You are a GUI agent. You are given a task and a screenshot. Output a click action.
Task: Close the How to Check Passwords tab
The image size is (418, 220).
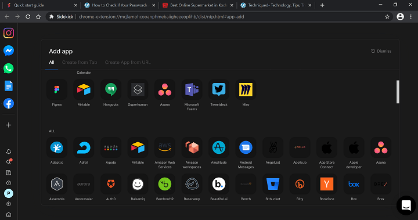click(153, 5)
